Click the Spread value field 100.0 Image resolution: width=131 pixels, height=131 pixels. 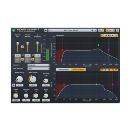pyautogui.click(x=16, y=100)
